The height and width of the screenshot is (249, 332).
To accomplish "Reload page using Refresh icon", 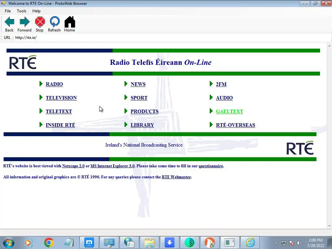I will pos(54,24).
